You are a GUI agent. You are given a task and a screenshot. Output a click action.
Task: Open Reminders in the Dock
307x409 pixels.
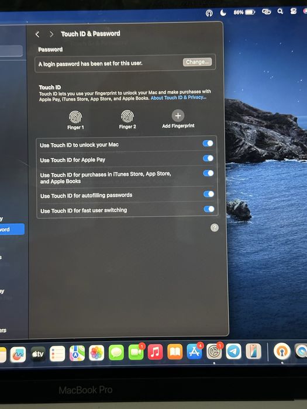click(x=57, y=353)
